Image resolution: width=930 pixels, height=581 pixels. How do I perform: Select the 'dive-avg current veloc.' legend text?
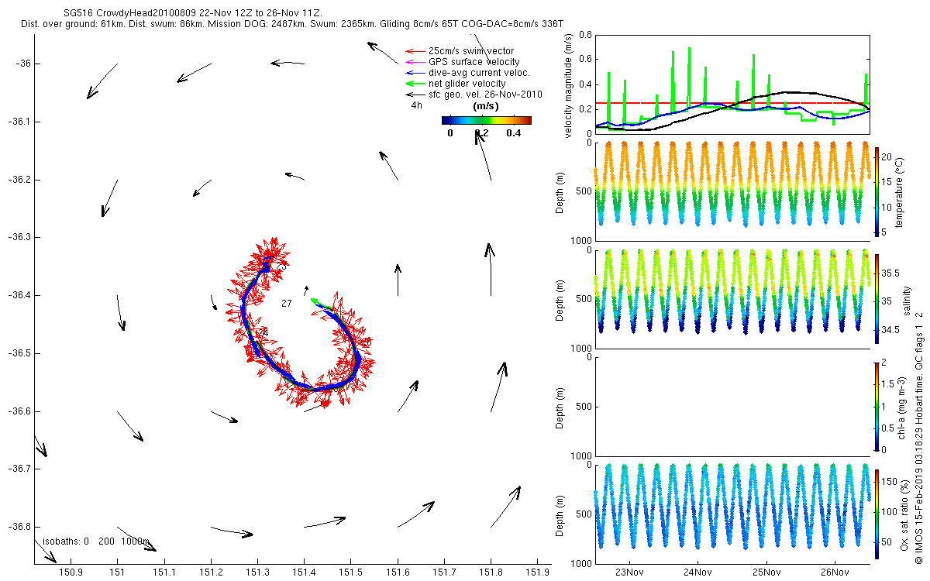479,73
